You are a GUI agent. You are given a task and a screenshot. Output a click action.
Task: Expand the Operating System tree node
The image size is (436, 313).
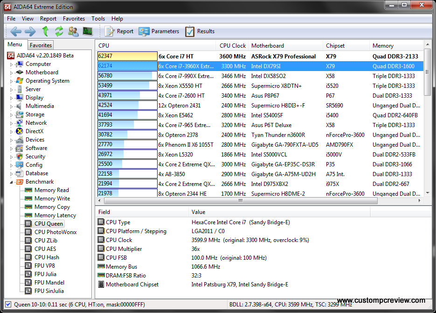[x=11, y=81]
